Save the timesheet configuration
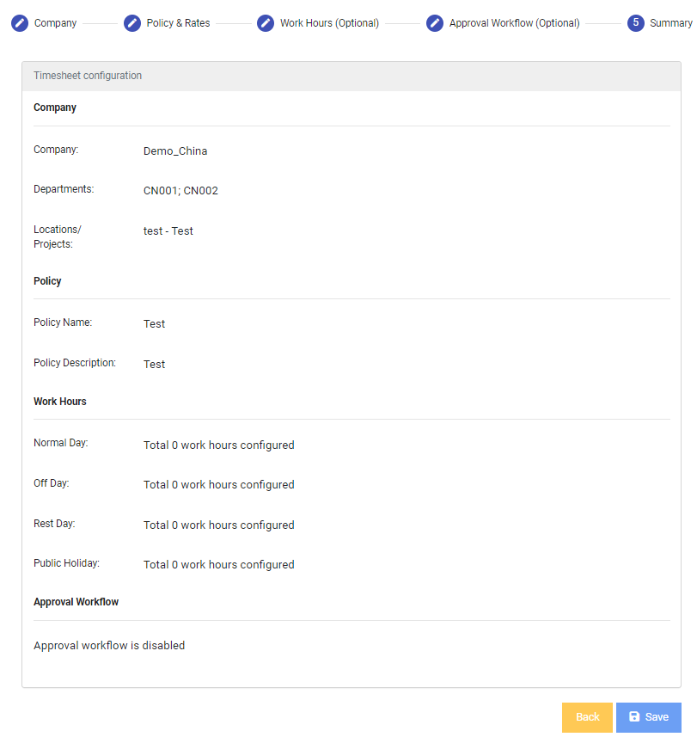 coord(649,717)
